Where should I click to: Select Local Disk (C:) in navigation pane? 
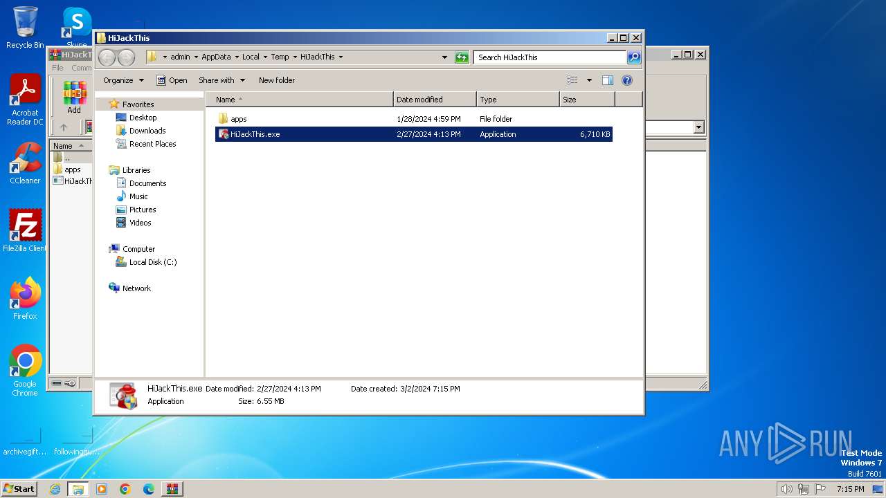coord(152,262)
